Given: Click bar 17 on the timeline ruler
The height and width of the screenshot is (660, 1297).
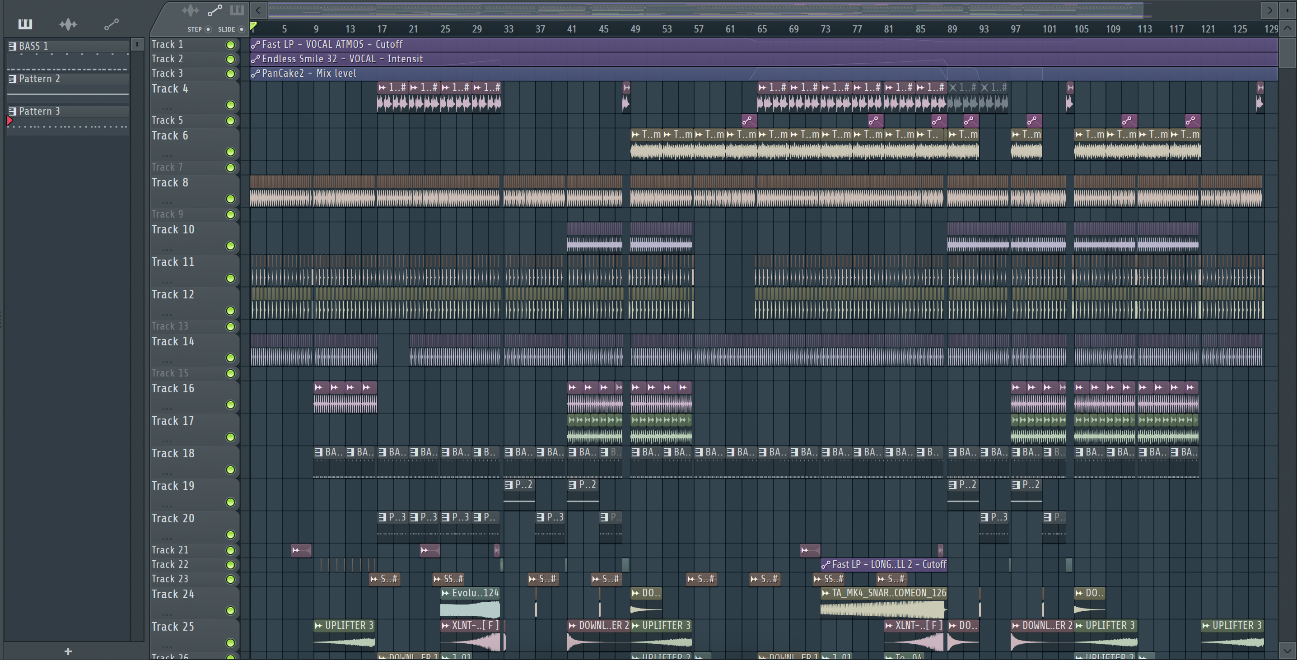Looking at the screenshot, I should 382,29.
